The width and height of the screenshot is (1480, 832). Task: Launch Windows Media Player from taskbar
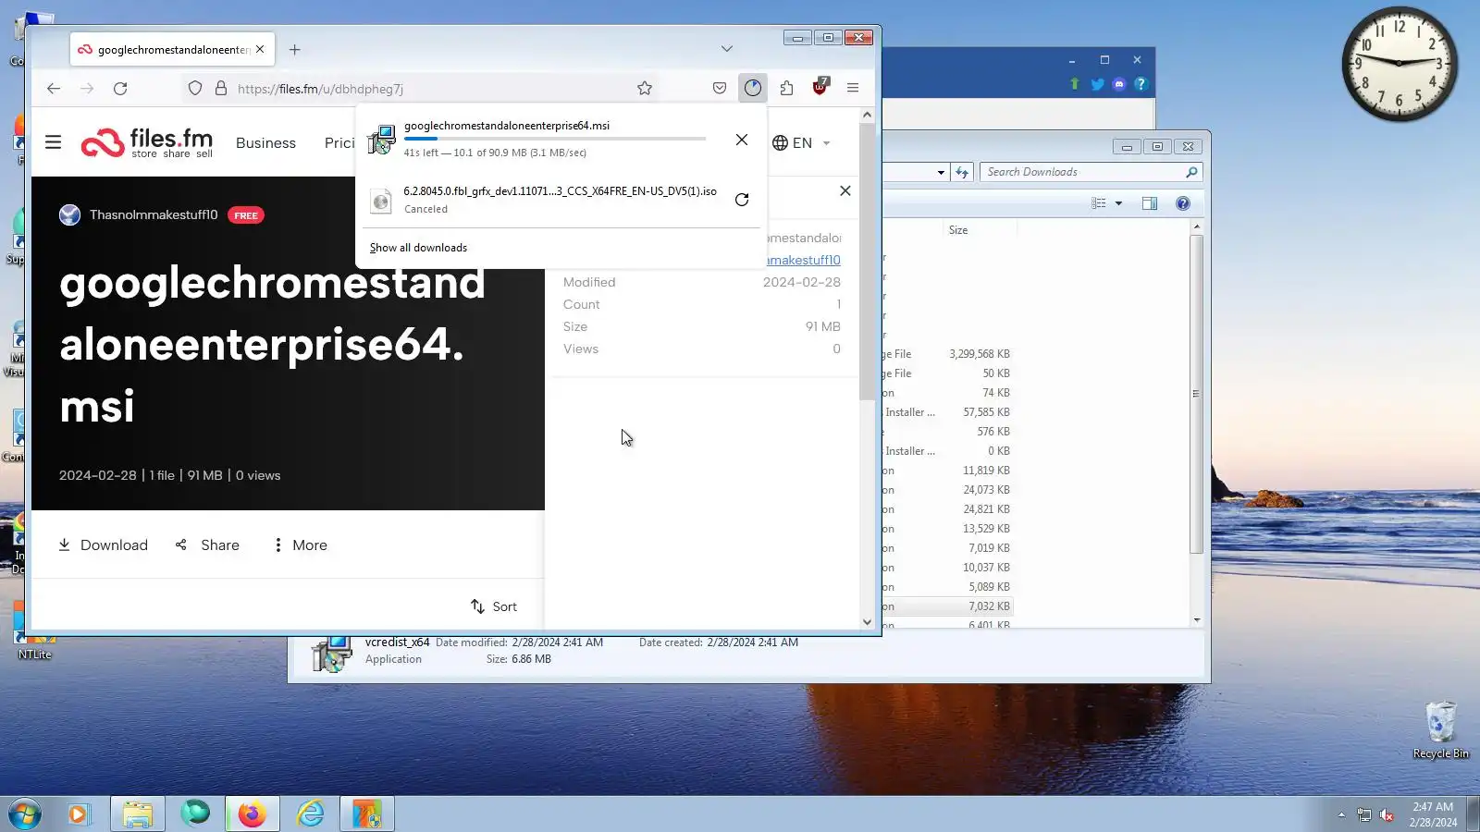(79, 814)
